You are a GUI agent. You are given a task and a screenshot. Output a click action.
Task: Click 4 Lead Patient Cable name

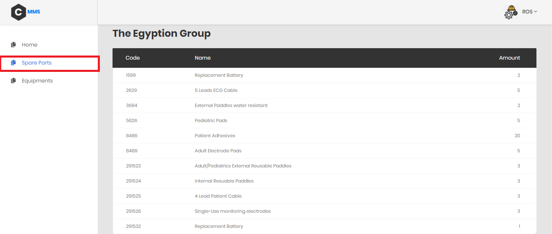tap(218, 196)
